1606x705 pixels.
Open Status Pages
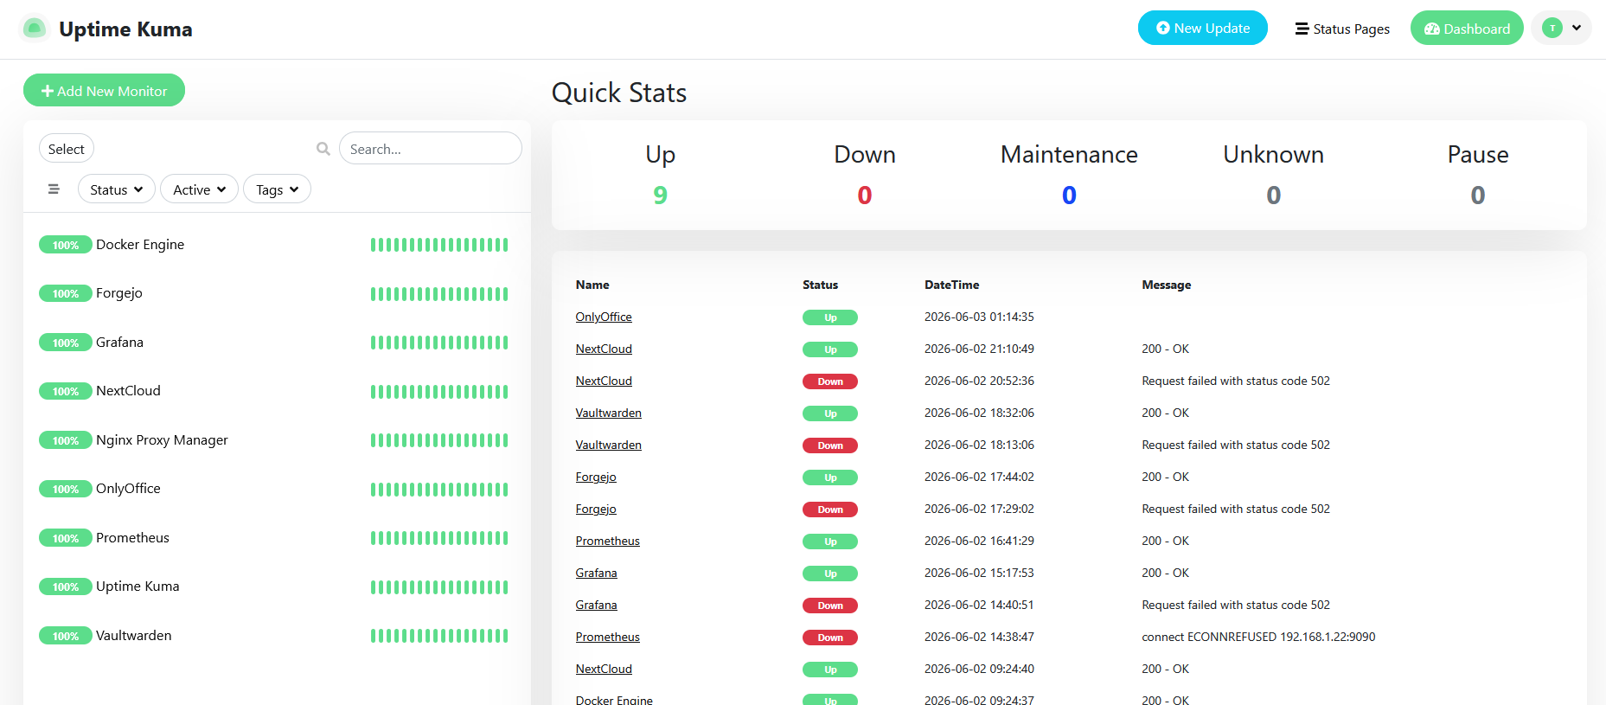coord(1342,29)
